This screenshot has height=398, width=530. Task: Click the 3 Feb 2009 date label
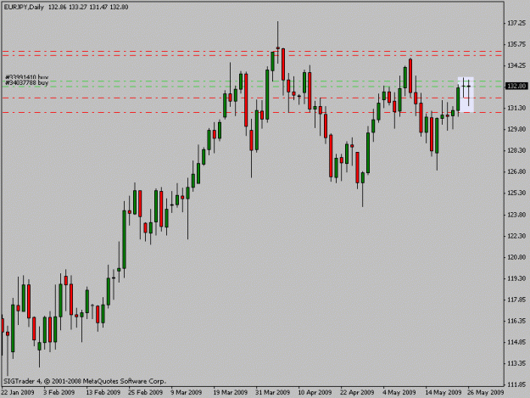click(x=59, y=392)
